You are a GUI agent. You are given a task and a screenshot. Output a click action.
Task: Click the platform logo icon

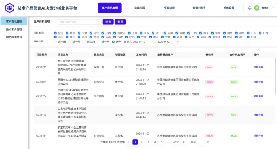9,7
